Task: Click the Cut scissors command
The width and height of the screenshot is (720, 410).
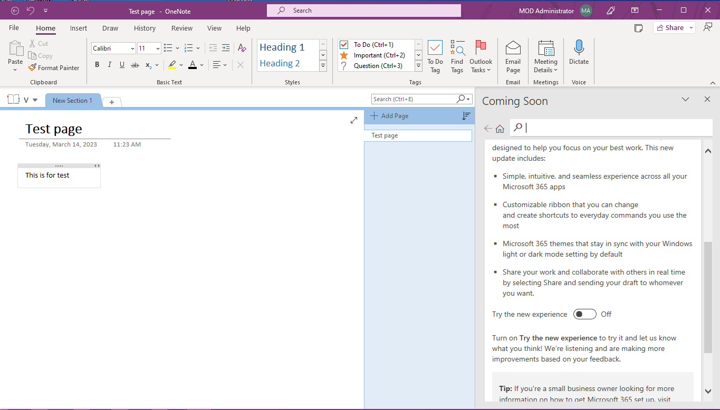Action: tap(39, 44)
